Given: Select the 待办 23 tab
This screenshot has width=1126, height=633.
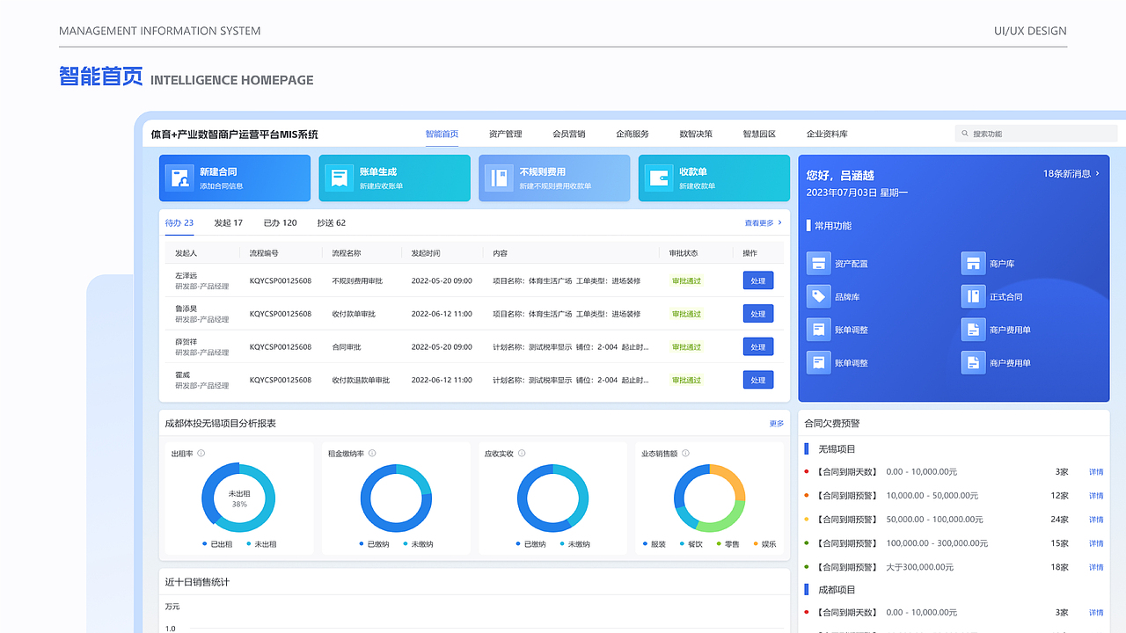Looking at the screenshot, I should [x=179, y=223].
